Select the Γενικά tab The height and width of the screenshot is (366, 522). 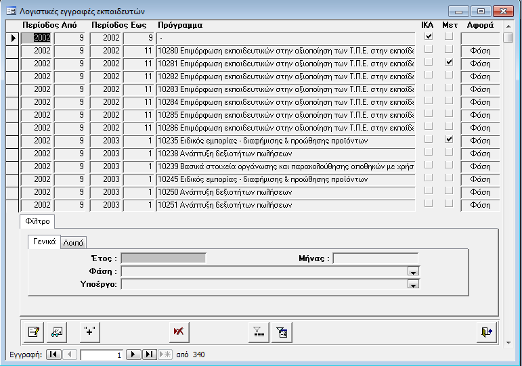[x=43, y=242]
